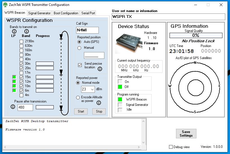Uncheck the 10m band checkbox
The image size is (230, 154).
[22, 86]
